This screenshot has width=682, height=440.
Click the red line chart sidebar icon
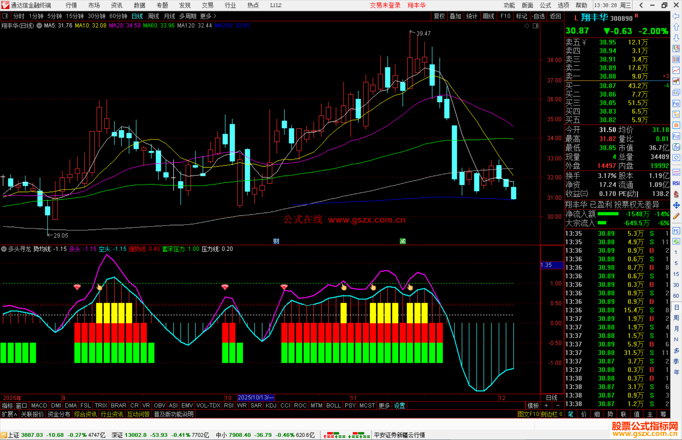676,70
